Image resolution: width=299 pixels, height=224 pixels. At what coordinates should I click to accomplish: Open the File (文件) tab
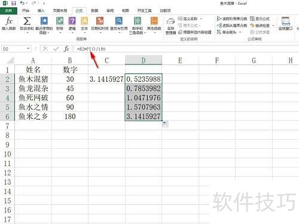(8, 11)
